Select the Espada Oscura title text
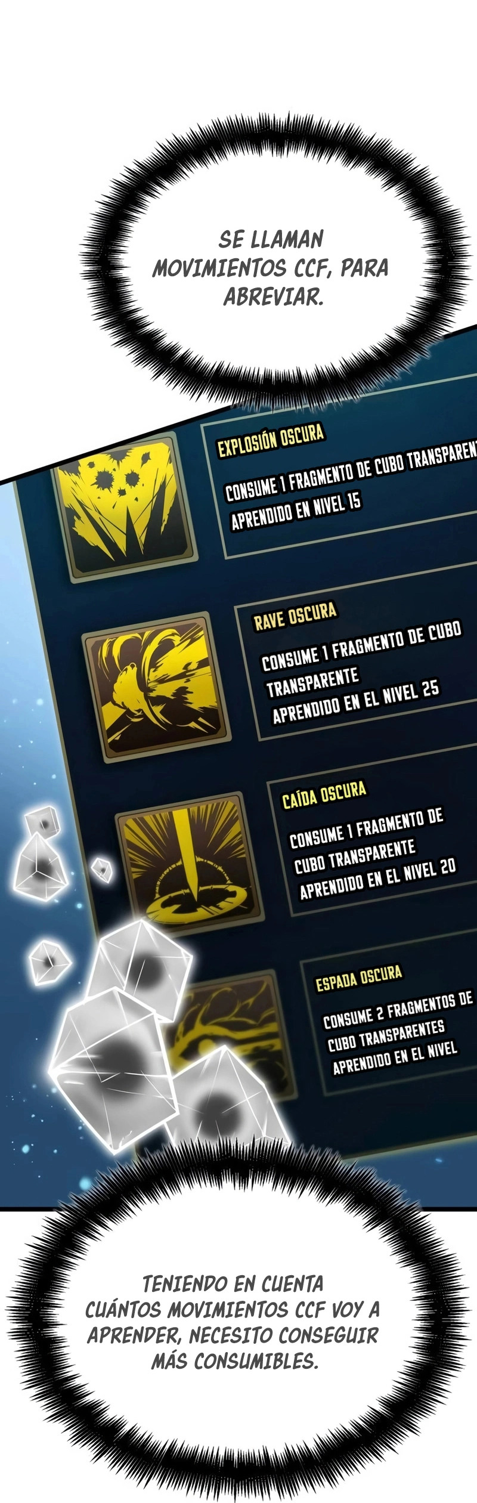Viewport: 477px width, 1503px height. click(359, 978)
